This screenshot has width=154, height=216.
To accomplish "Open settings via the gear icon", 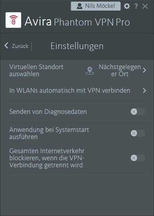I will click(127, 6).
